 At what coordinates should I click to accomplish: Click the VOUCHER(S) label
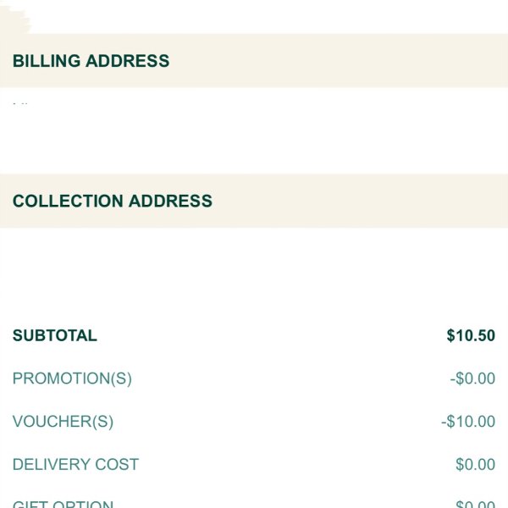(x=63, y=422)
